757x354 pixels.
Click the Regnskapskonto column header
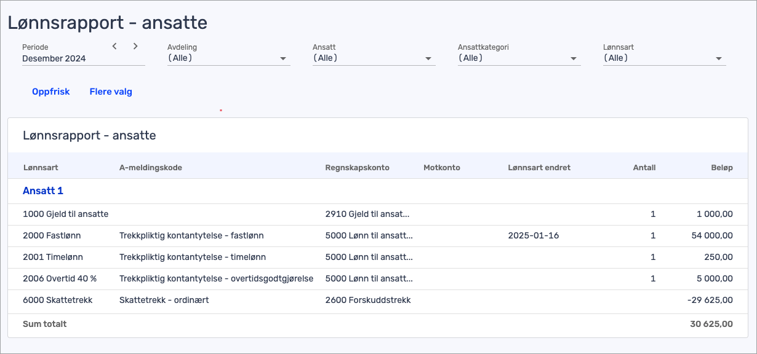(357, 168)
